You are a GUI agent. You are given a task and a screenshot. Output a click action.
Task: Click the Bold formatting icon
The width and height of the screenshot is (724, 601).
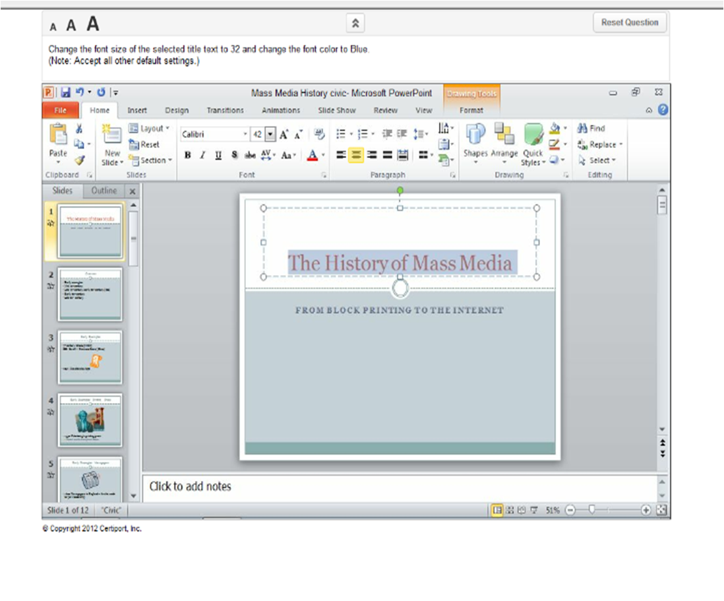coord(188,155)
